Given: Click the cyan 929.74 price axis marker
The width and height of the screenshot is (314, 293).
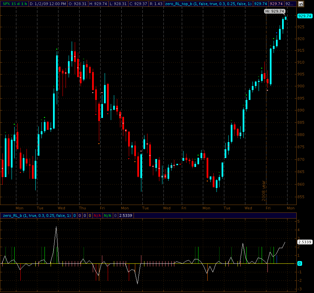Looking at the screenshot, I should click(304, 16).
